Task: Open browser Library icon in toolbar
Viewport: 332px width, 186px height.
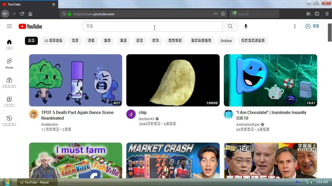Action: 309,14
